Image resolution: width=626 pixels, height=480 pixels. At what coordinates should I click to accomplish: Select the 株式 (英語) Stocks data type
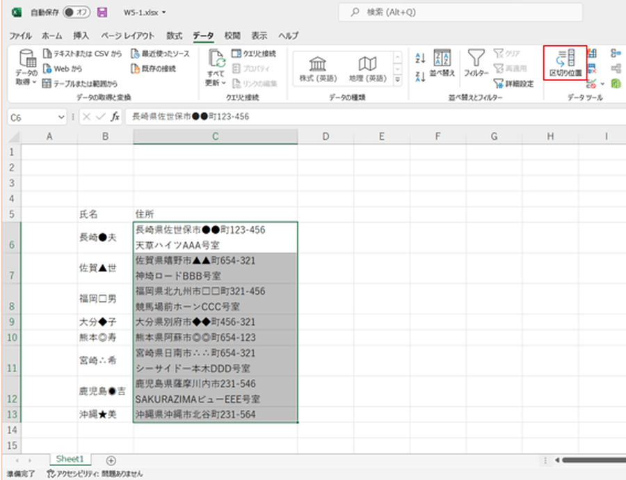(318, 70)
